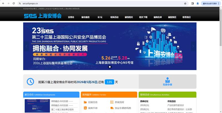The width and height of the screenshot is (222, 113).
Task: Bookmark this page with the star icon
Action: coord(185,3)
